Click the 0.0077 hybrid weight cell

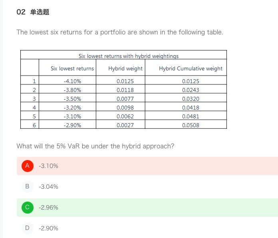coord(125,99)
